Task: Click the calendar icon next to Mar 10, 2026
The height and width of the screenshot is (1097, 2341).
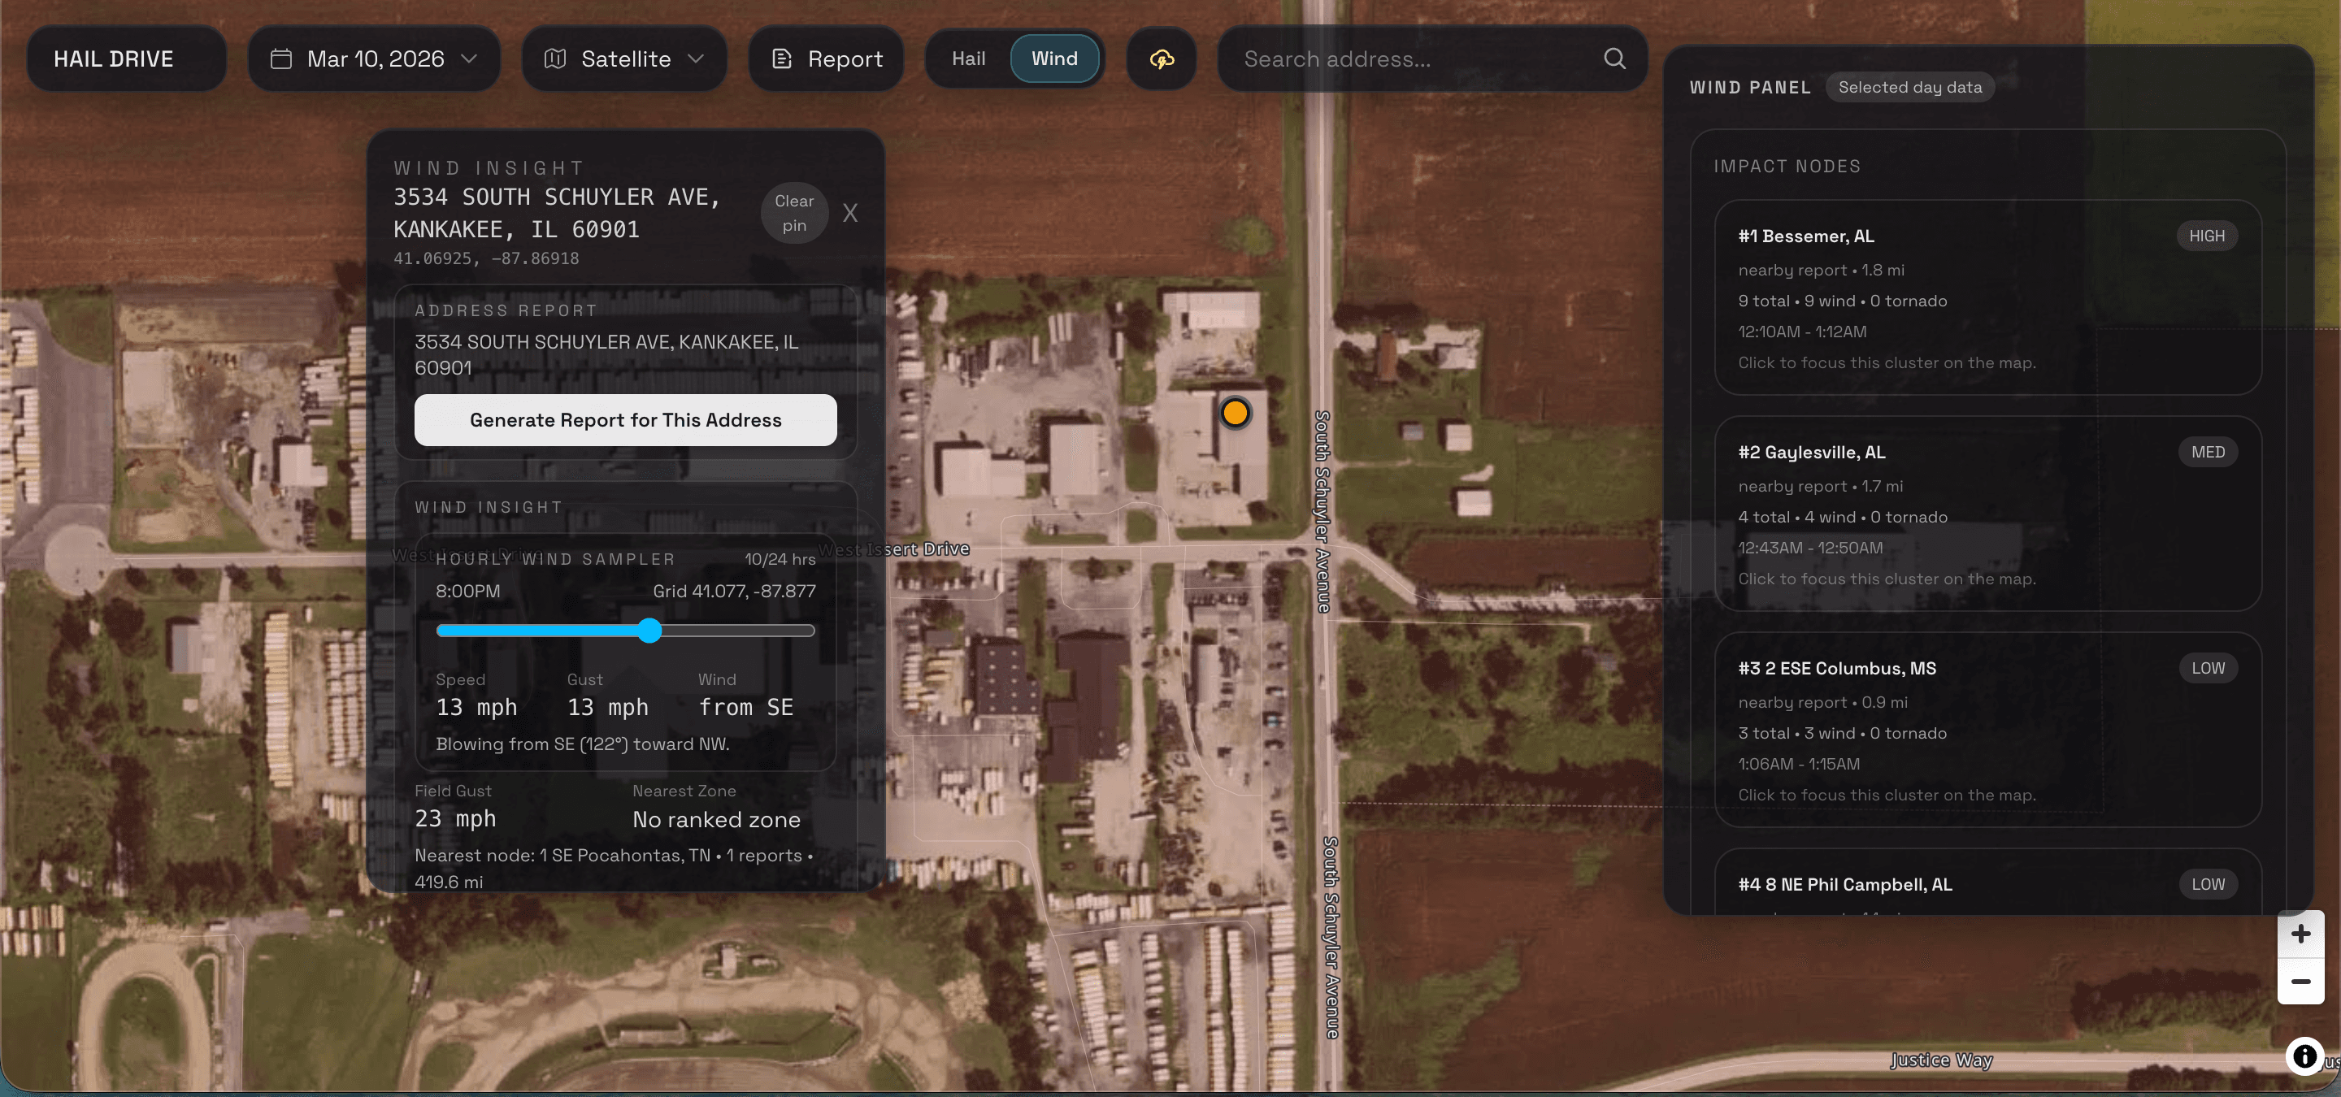Action: (x=283, y=59)
